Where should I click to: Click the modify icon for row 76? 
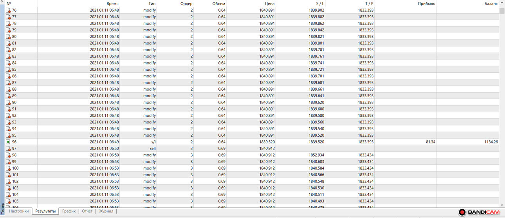click(x=8, y=10)
